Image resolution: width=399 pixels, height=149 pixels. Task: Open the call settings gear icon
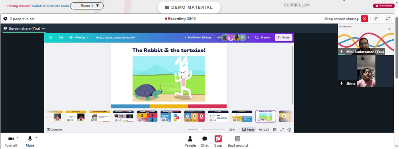[5, 19]
